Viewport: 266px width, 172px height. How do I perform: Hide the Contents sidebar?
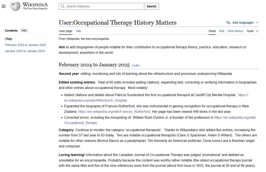pyautogui.click(x=24, y=30)
